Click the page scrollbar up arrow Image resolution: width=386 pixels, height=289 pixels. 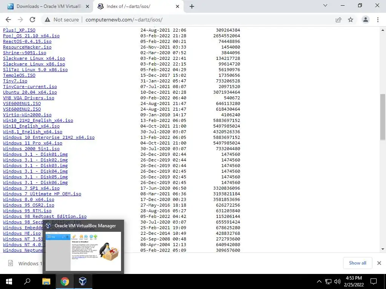[383, 30]
